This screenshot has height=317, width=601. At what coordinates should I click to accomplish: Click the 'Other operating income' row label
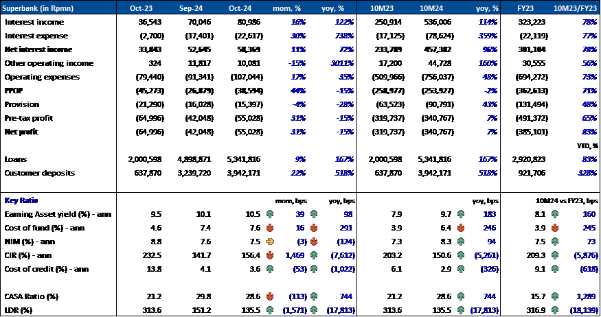coord(49,63)
